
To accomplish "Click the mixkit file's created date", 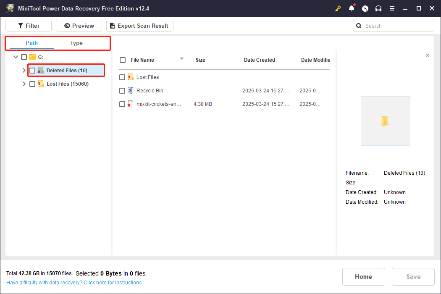I will coord(266,104).
